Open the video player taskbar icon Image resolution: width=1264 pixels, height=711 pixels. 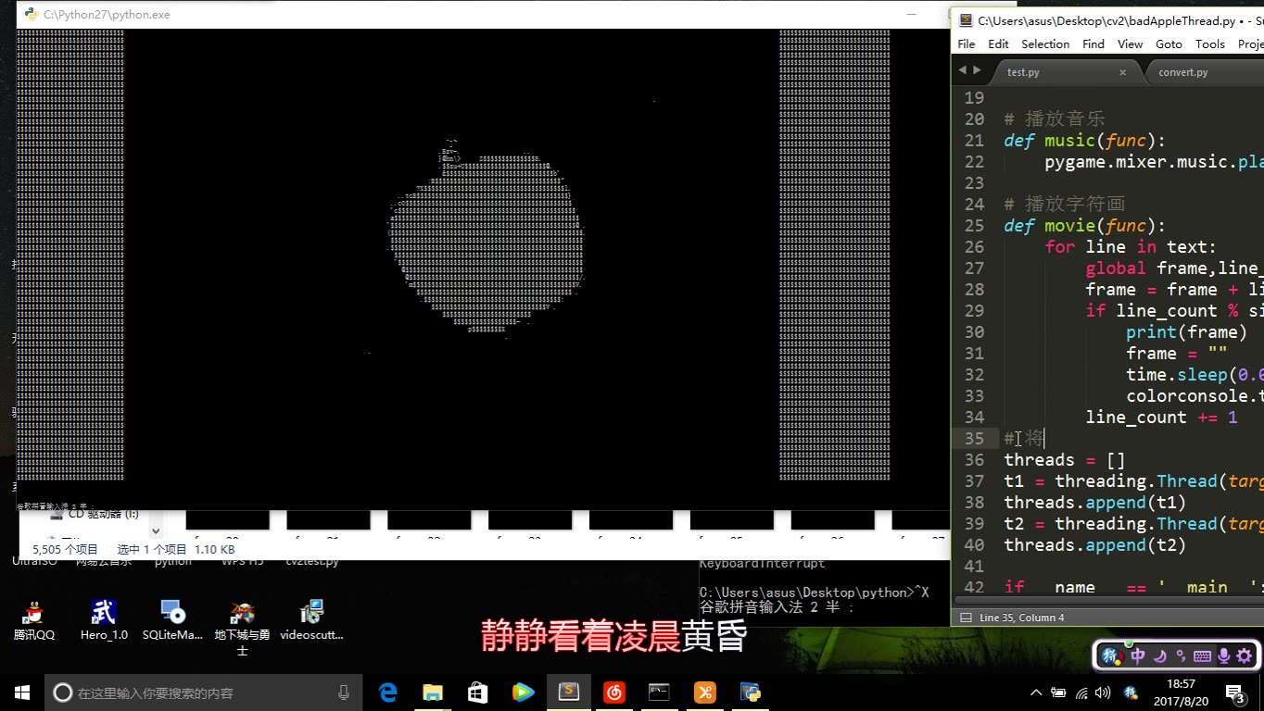click(523, 692)
